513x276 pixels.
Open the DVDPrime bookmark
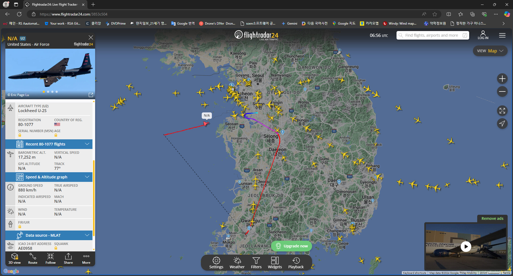[116, 24]
